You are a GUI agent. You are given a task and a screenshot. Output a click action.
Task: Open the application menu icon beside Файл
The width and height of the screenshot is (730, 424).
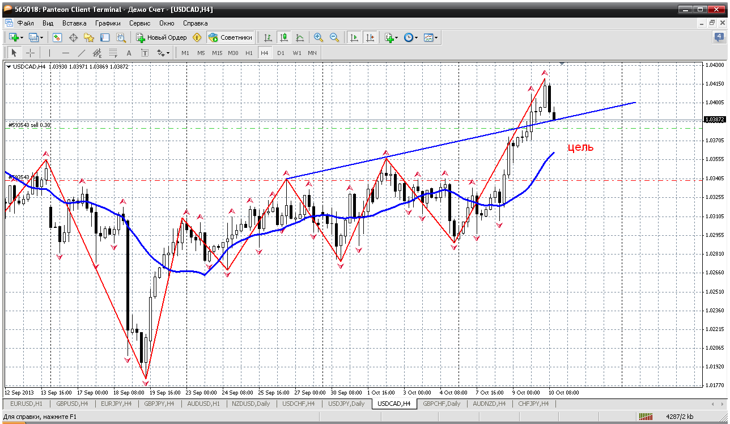pyautogui.click(x=9, y=23)
